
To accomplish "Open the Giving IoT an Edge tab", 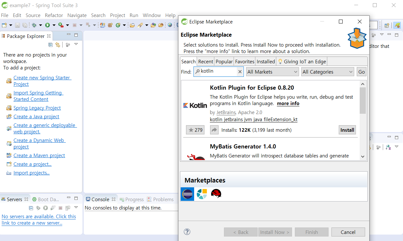I will coord(302,61).
